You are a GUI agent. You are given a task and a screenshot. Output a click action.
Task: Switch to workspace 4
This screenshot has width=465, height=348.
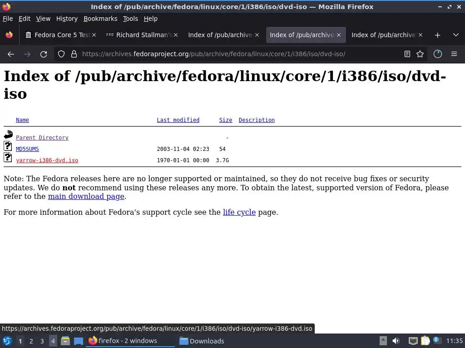(x=53, y=341)
